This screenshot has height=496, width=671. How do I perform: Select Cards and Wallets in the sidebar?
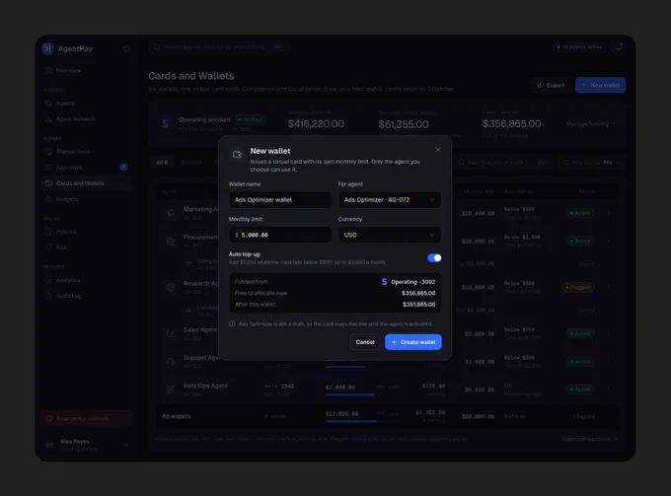86,183
